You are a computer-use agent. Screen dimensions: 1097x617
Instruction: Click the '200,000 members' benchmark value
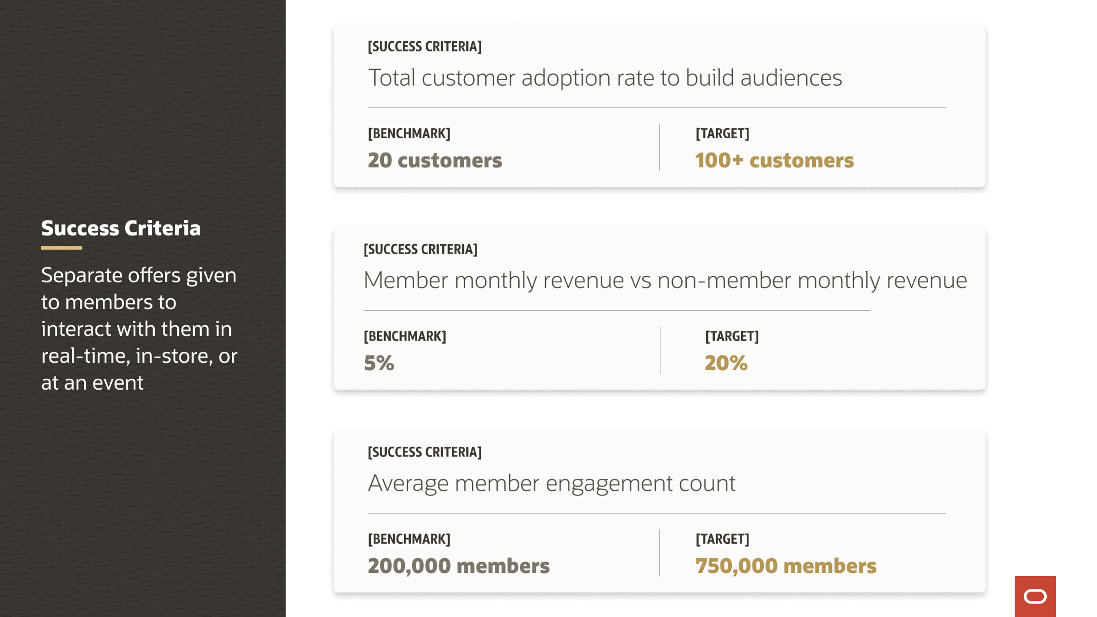[458, 566]
